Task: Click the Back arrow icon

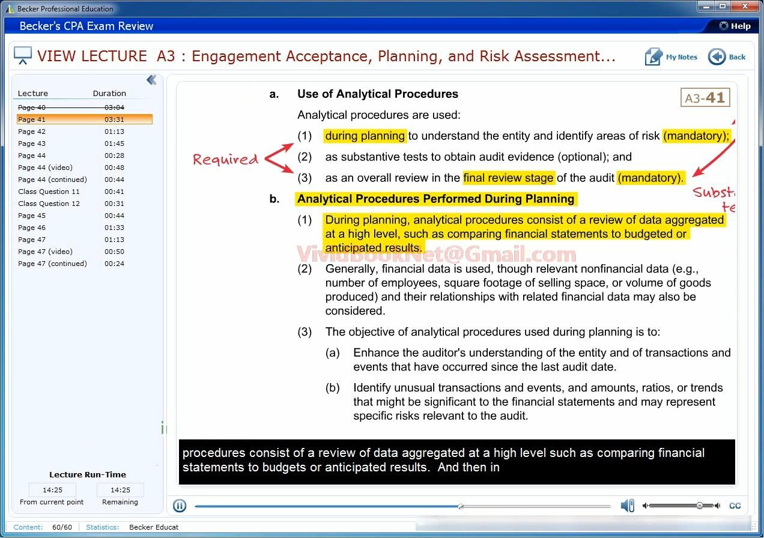Action: tap(717, 57)
